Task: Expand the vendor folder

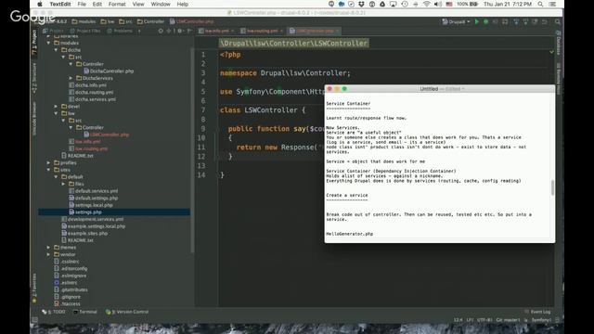Action: pos(48,254)
